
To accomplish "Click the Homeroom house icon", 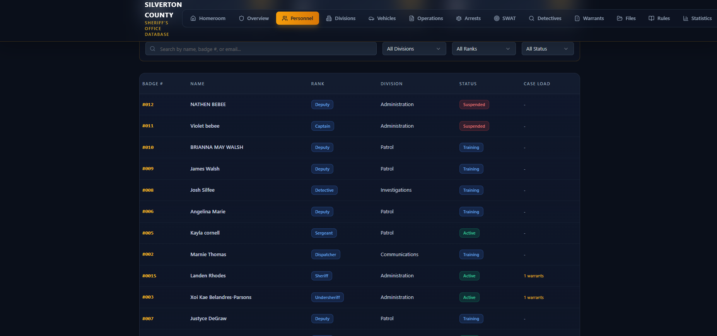I will coord(193,18).
